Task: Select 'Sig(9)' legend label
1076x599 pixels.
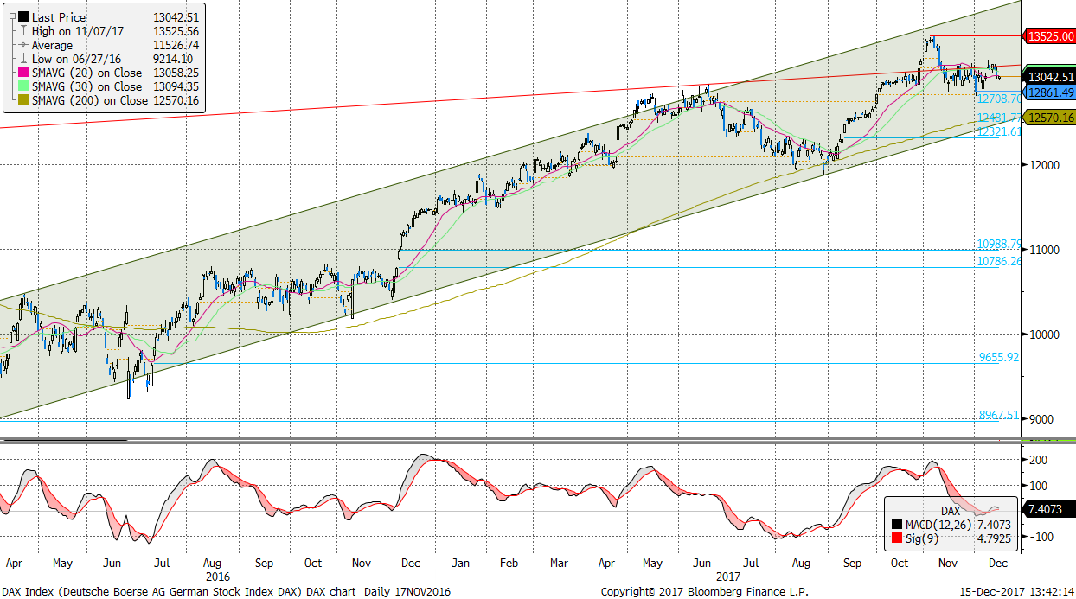Action: 920,538
